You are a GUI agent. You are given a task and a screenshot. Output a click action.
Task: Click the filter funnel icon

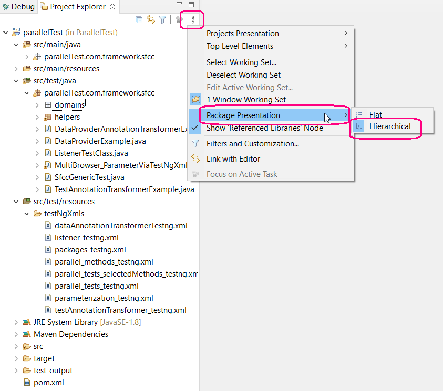(x=162, y=19)
